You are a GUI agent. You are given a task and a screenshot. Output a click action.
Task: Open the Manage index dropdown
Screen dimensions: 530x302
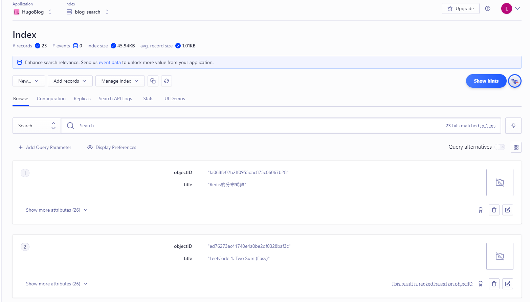[120, 81]
